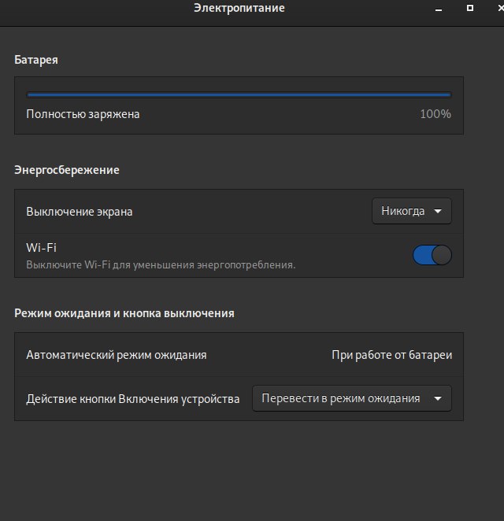Click the Выключите Wi-Fi description text

161,264
